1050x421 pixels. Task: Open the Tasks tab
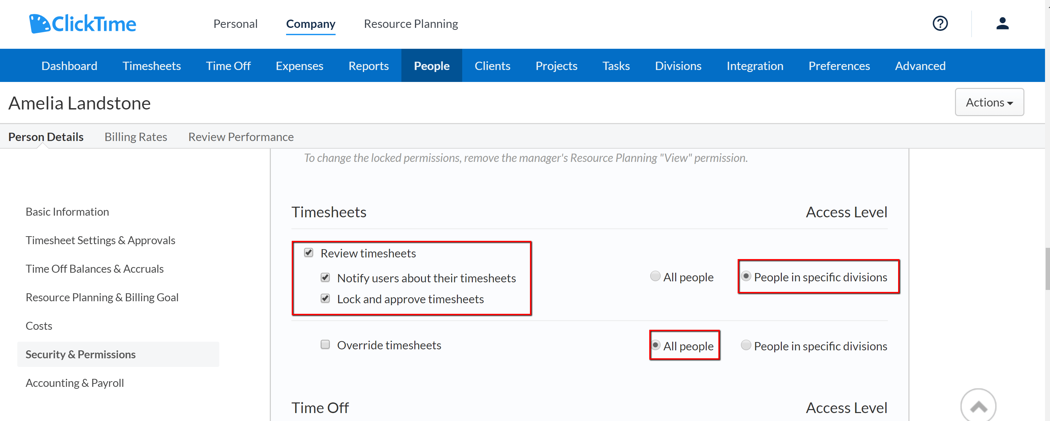[x=616, y=66]
